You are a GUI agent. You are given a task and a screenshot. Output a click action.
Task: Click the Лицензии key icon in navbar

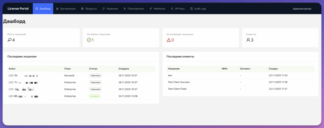pos(103,9)
